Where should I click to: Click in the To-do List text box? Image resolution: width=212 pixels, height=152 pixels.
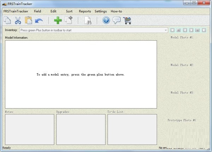pos(132,129)
